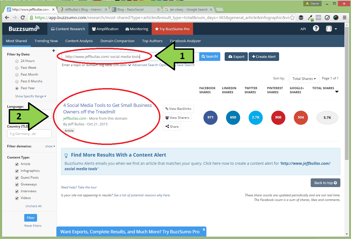Bookmark this page with the star icon
Image resolution: width=351 pixels, height=239 pixels.
(x=292, y=18)
